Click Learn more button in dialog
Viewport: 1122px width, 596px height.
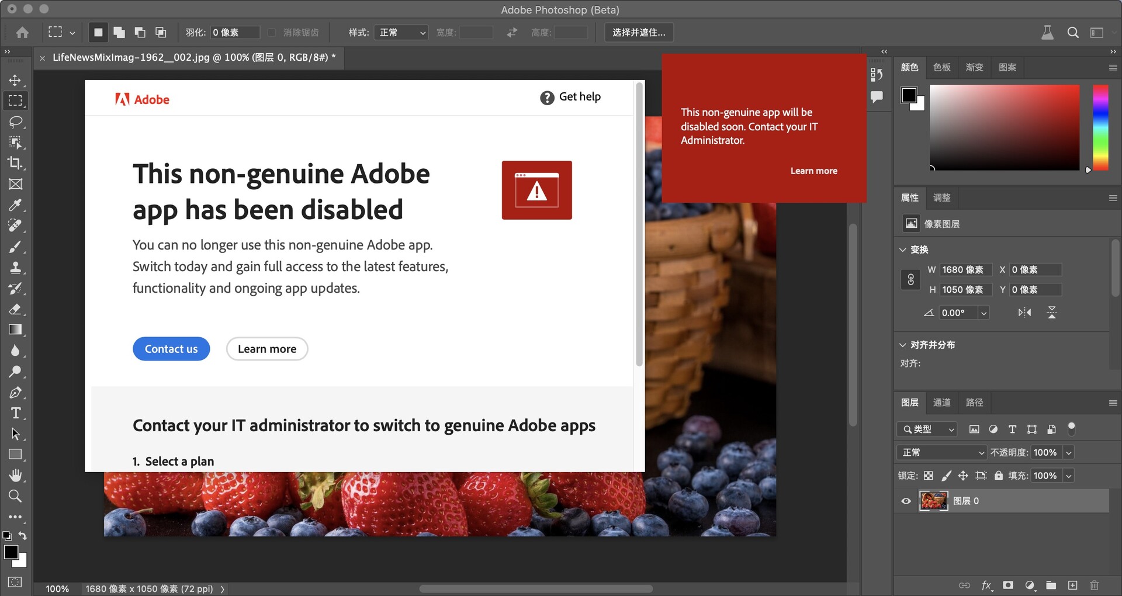click(267, 349)
